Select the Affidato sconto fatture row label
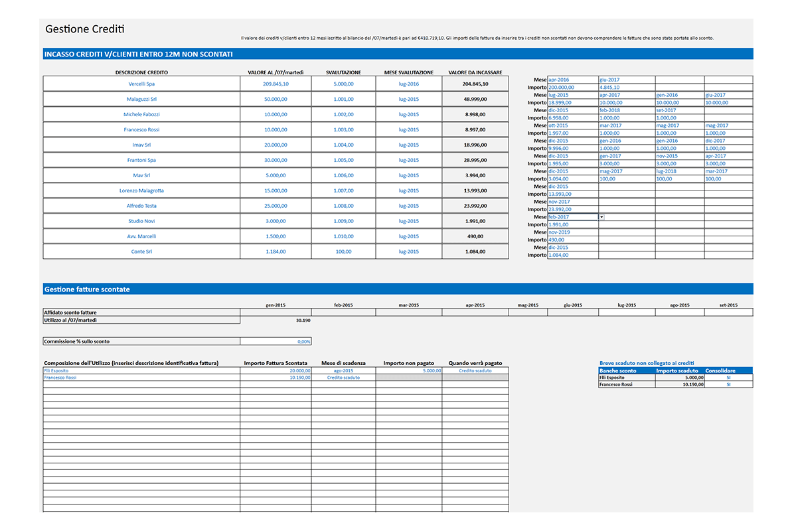792x531 pixels. 141,312
